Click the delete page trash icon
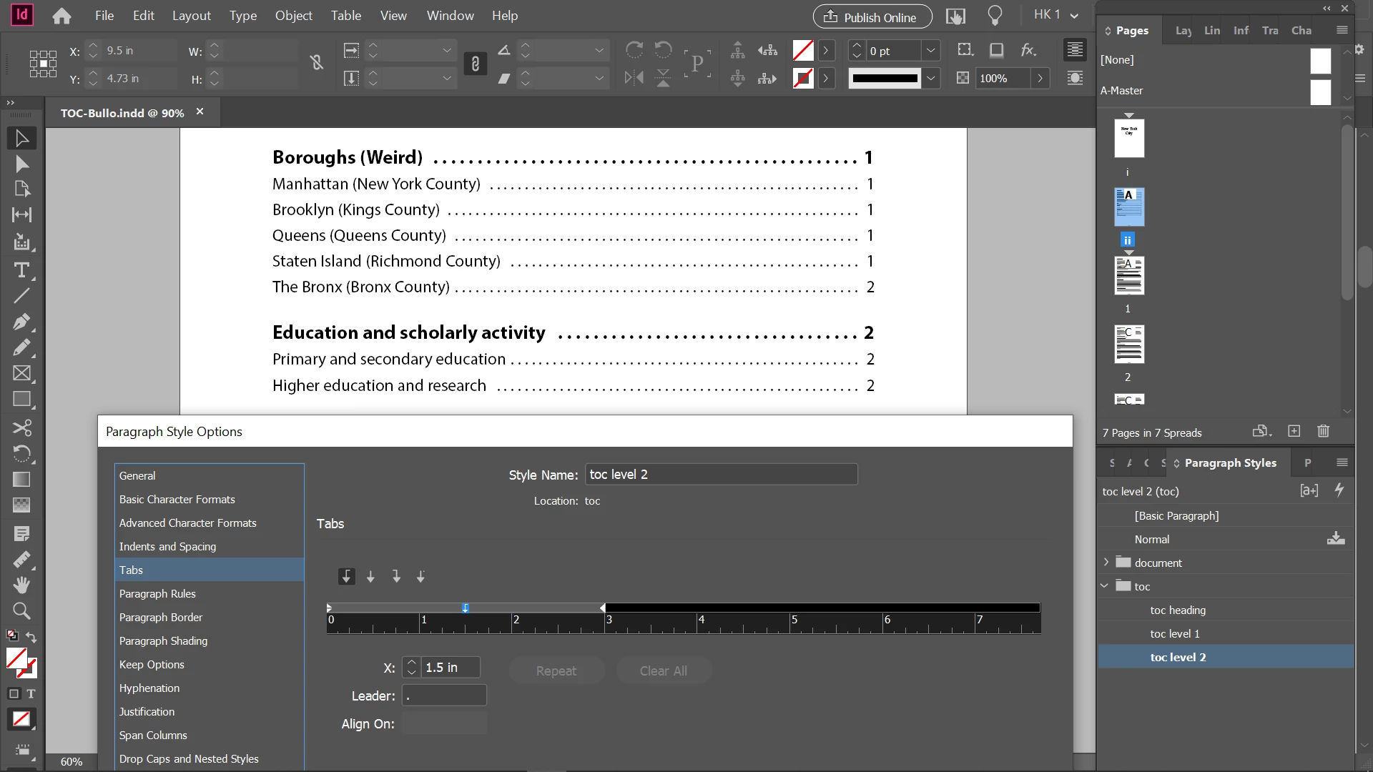This screenshot has width=1373, height=772. (x=1323, y=431)
